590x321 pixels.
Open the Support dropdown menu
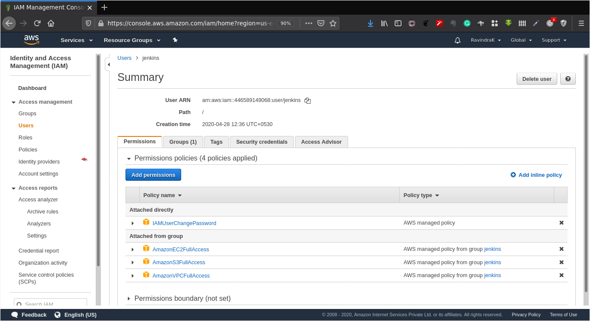554,40
